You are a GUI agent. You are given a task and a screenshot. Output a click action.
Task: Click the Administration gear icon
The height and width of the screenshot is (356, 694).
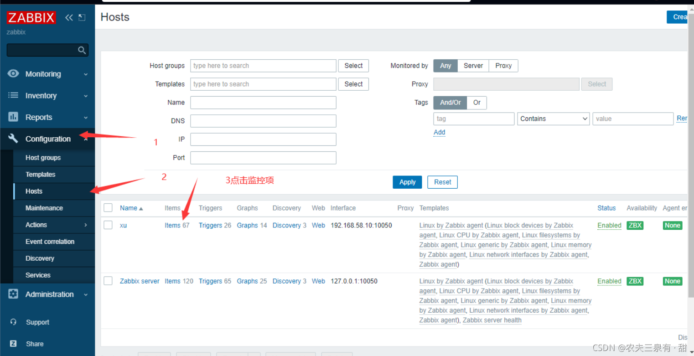(x=13, y=294)
